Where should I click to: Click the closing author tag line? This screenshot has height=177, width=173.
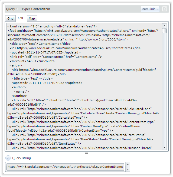[x=19, y=96]
